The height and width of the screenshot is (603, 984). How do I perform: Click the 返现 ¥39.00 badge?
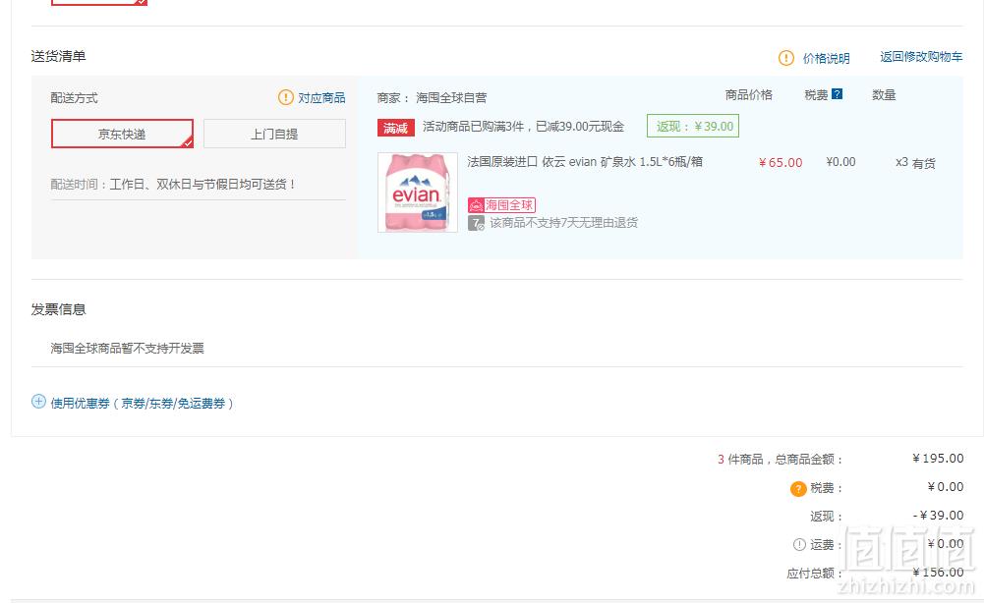click(693, 126)
